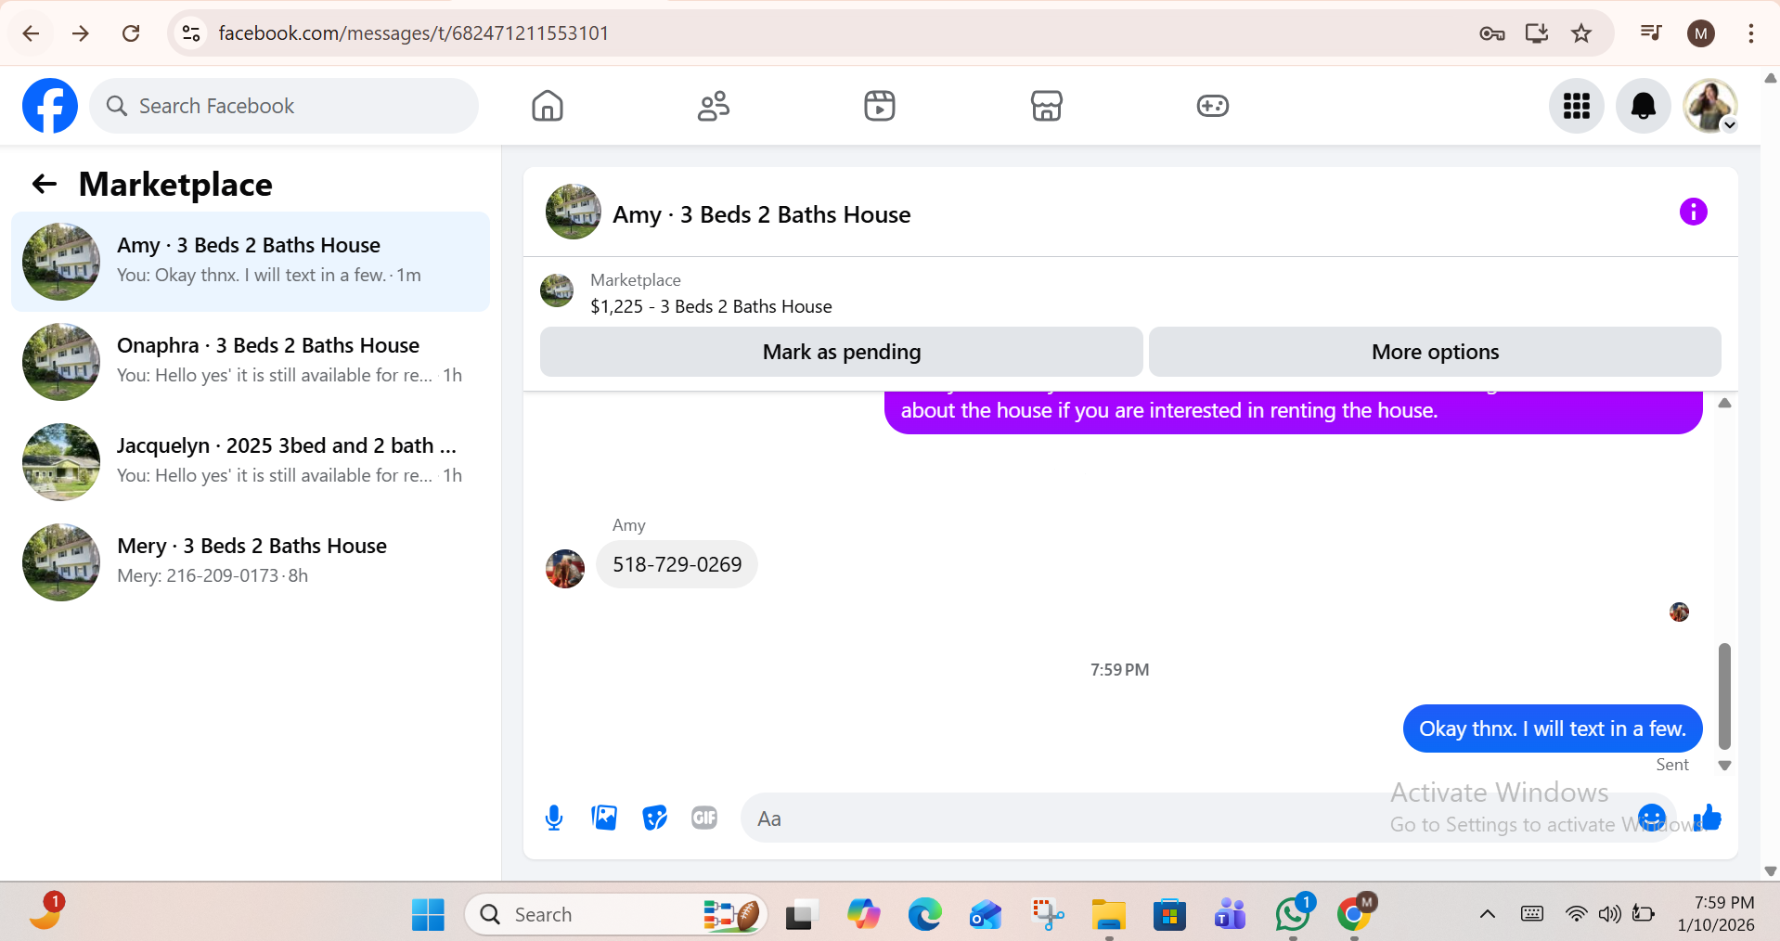Open conversation information panel

click(x=1694, y=212)
